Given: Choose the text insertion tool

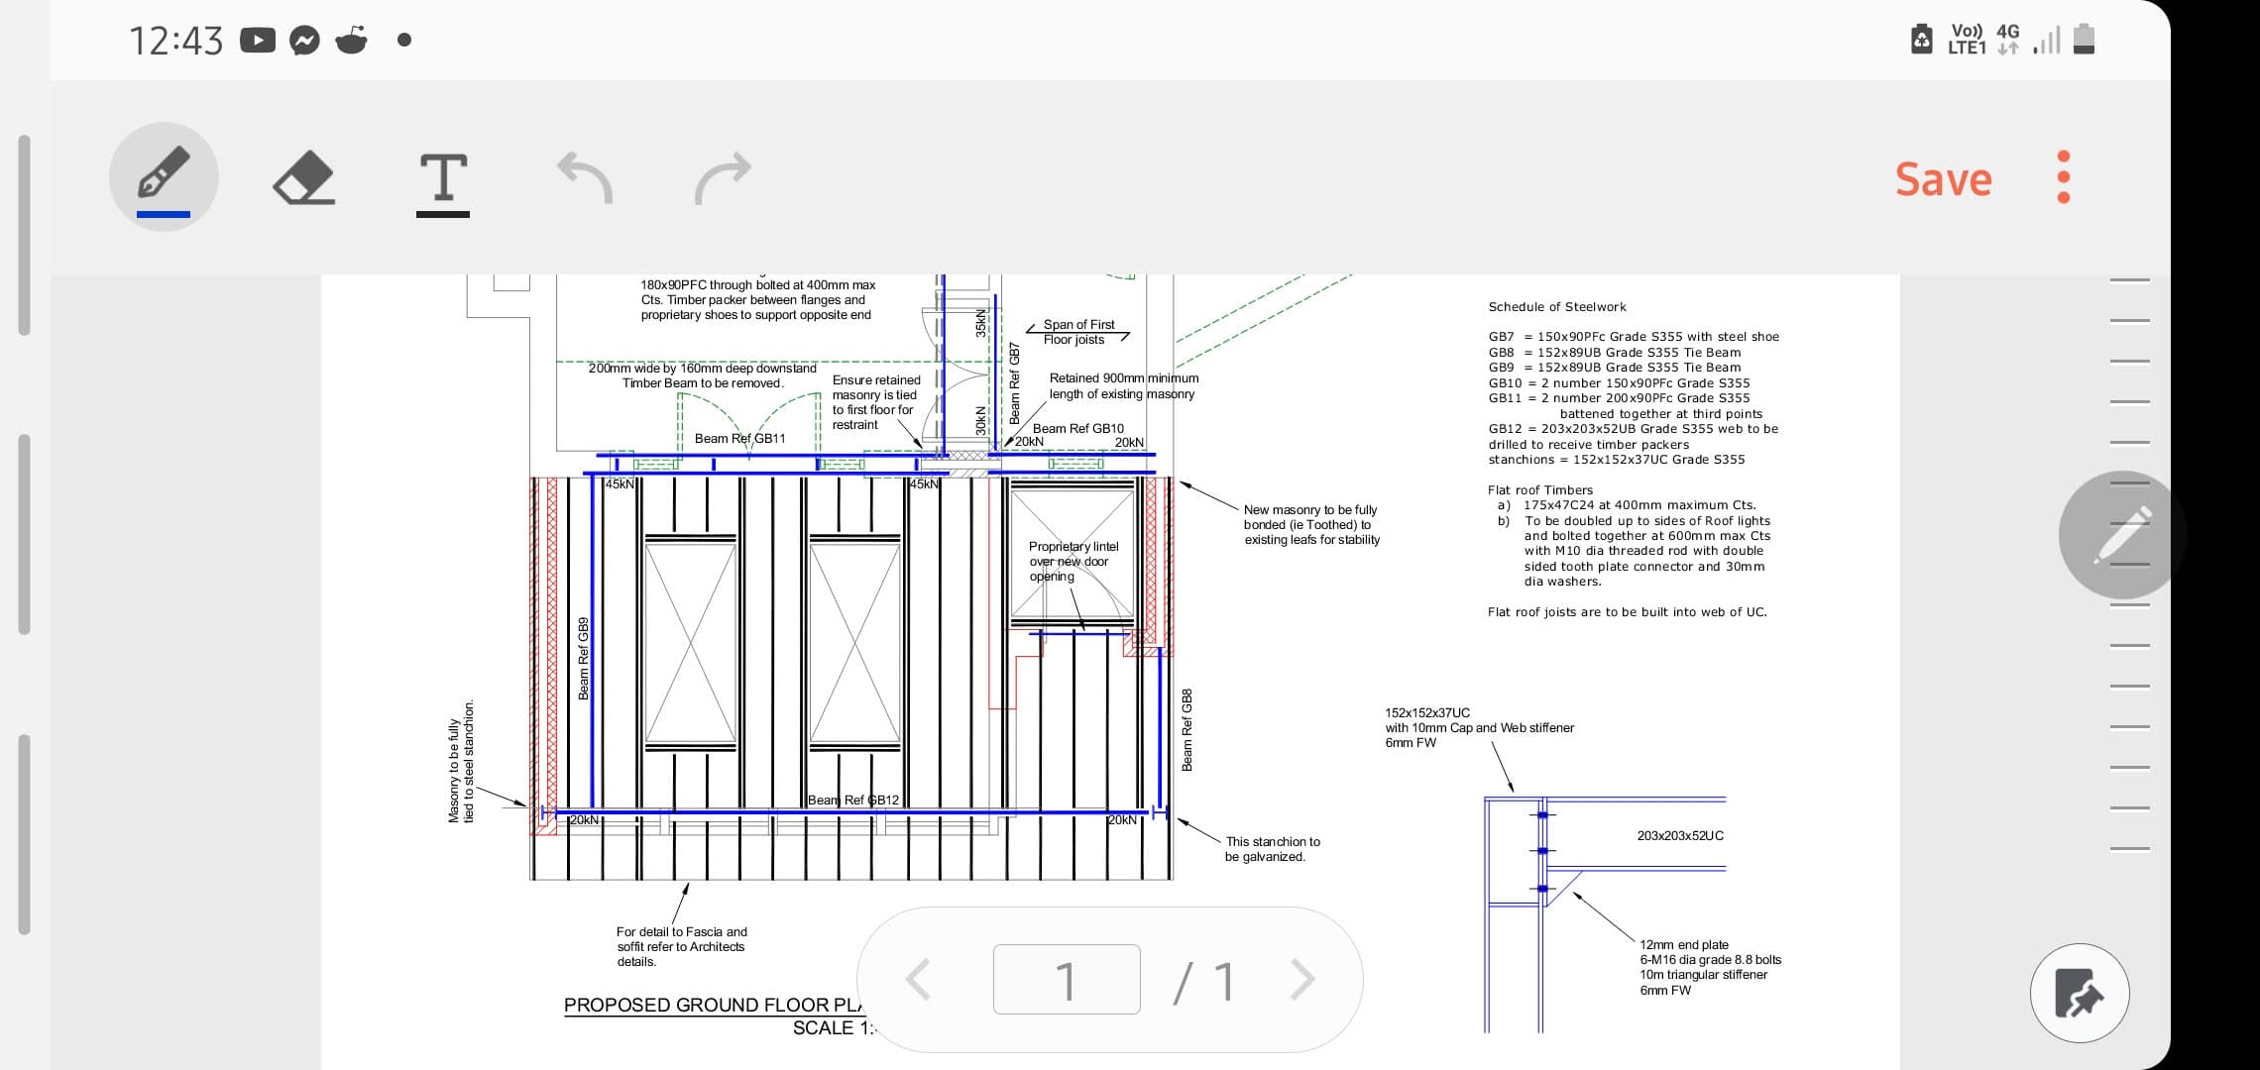Looking at the screenshot, I should tap(443, 182).
